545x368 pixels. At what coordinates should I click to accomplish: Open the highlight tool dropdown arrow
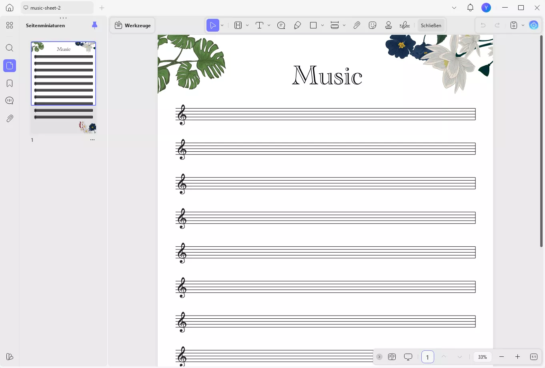coord(247,25)
